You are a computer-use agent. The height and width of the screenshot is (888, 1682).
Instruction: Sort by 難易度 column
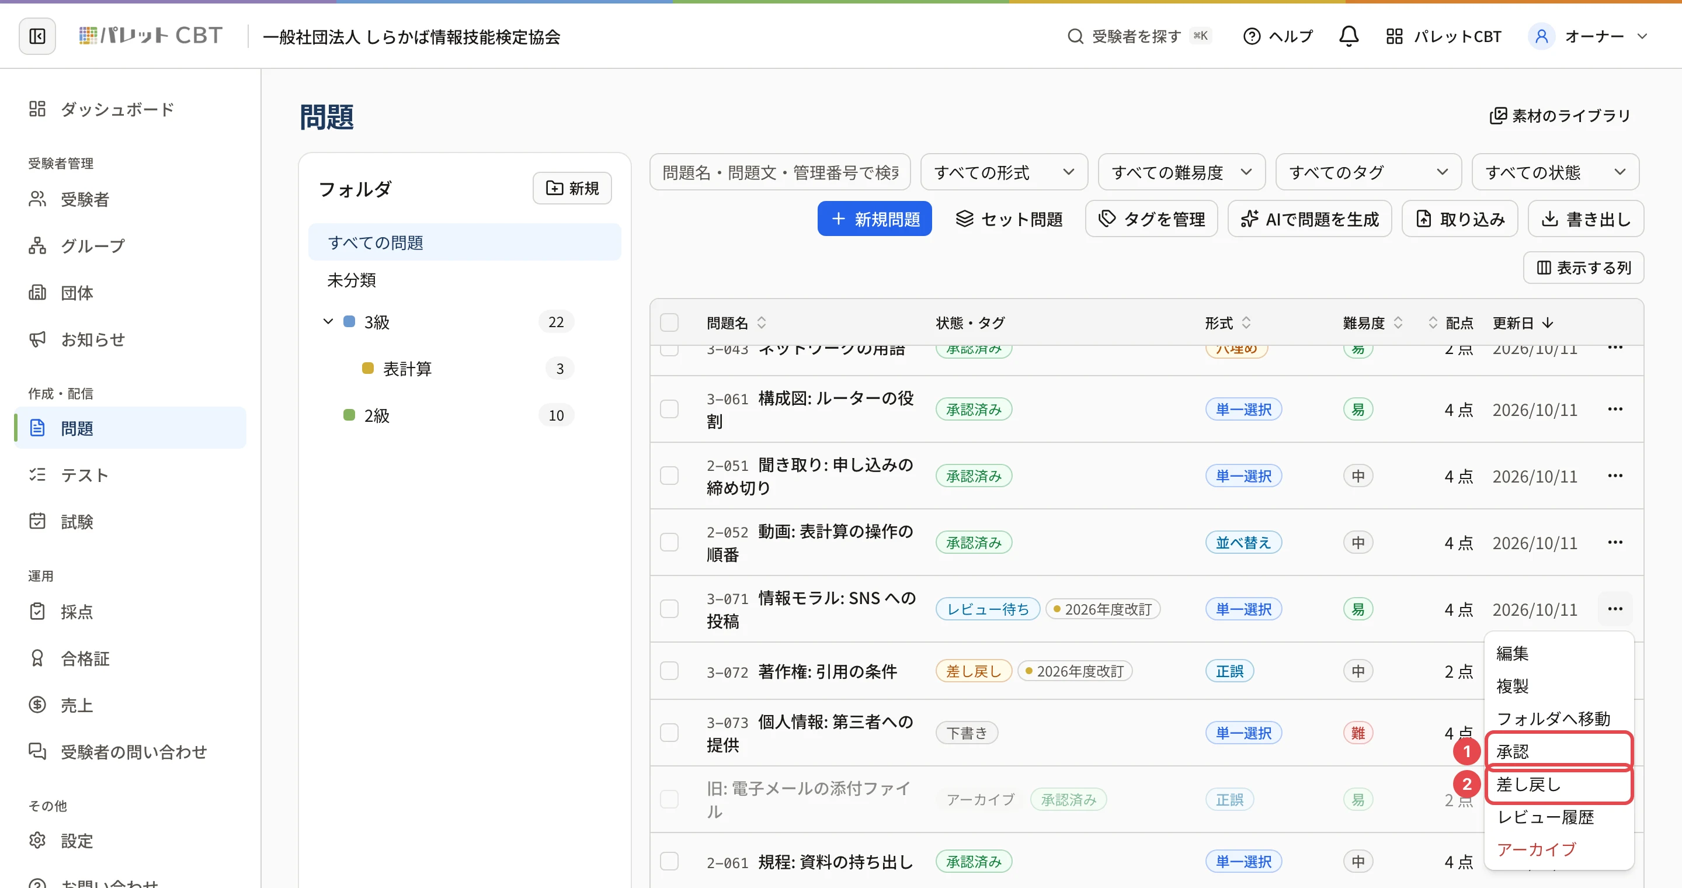pyautogui.click(x=1372, y=322)
